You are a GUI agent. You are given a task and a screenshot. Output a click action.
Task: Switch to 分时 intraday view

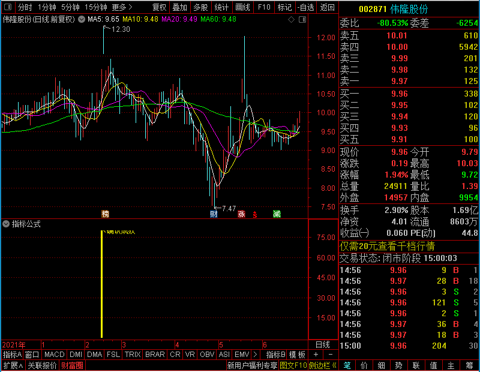pos(25,7)
